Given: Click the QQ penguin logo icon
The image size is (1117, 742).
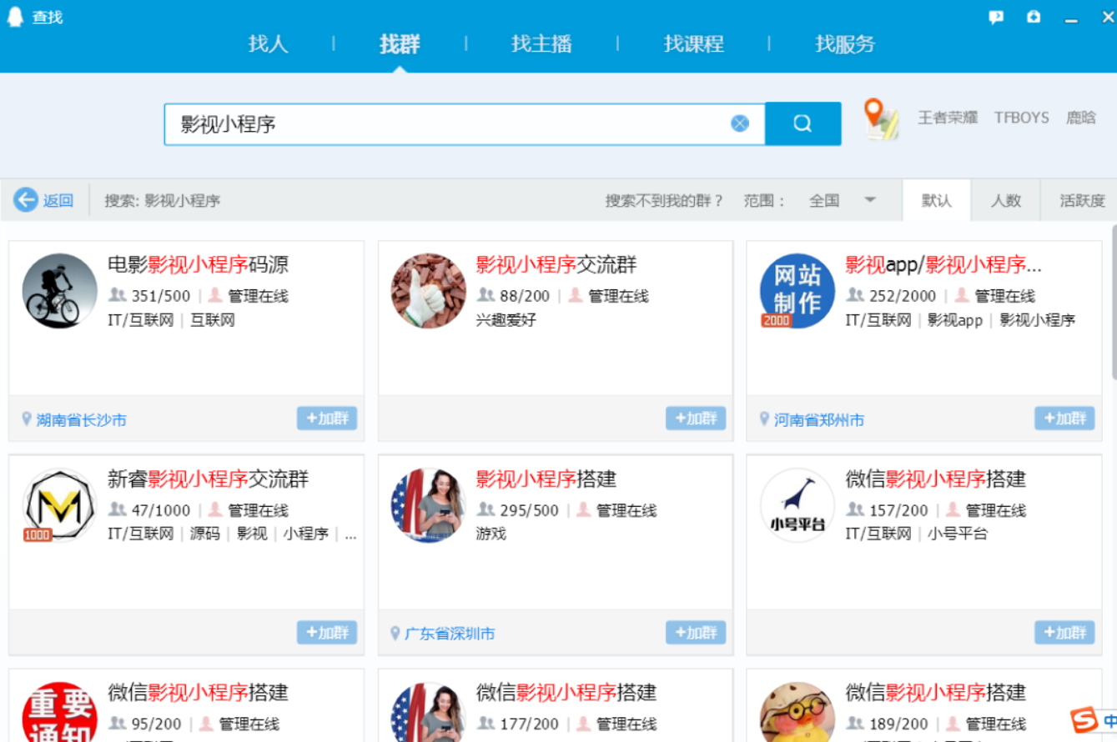Looking at the screenshot, I should (x=14, y=17).
